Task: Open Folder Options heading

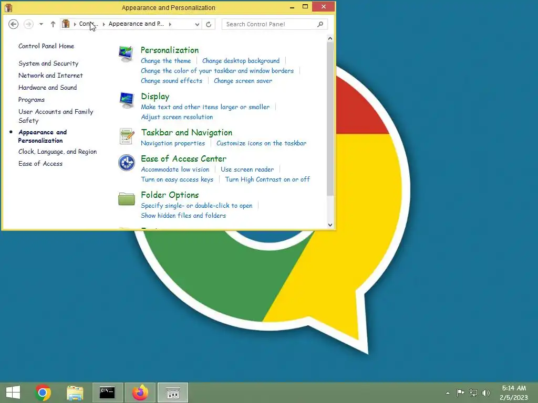Action: click(x=170, y=195)
